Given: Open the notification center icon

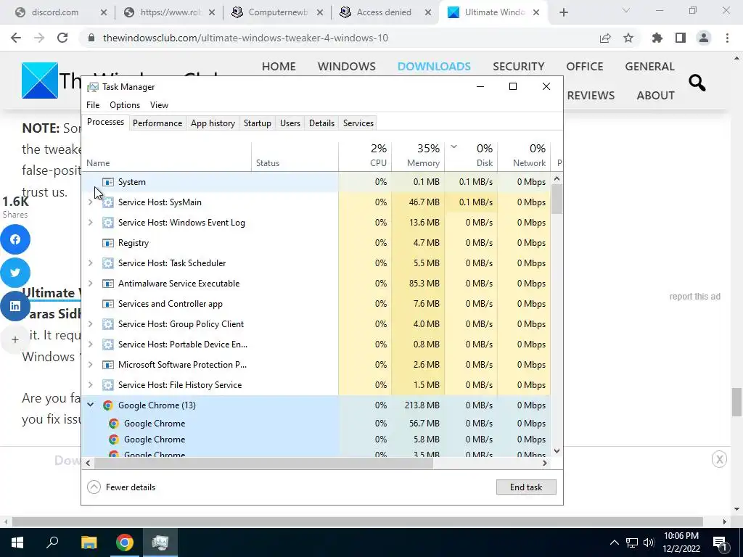Looking at the screenshot, I should pyautogui.click(x=720, y=542).
